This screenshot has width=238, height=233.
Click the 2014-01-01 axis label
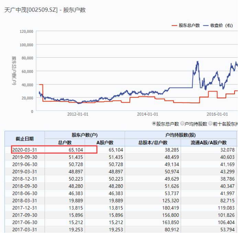[x=148, y=114]
